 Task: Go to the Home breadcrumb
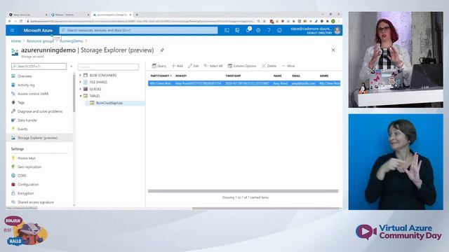[x=16, y=41]
